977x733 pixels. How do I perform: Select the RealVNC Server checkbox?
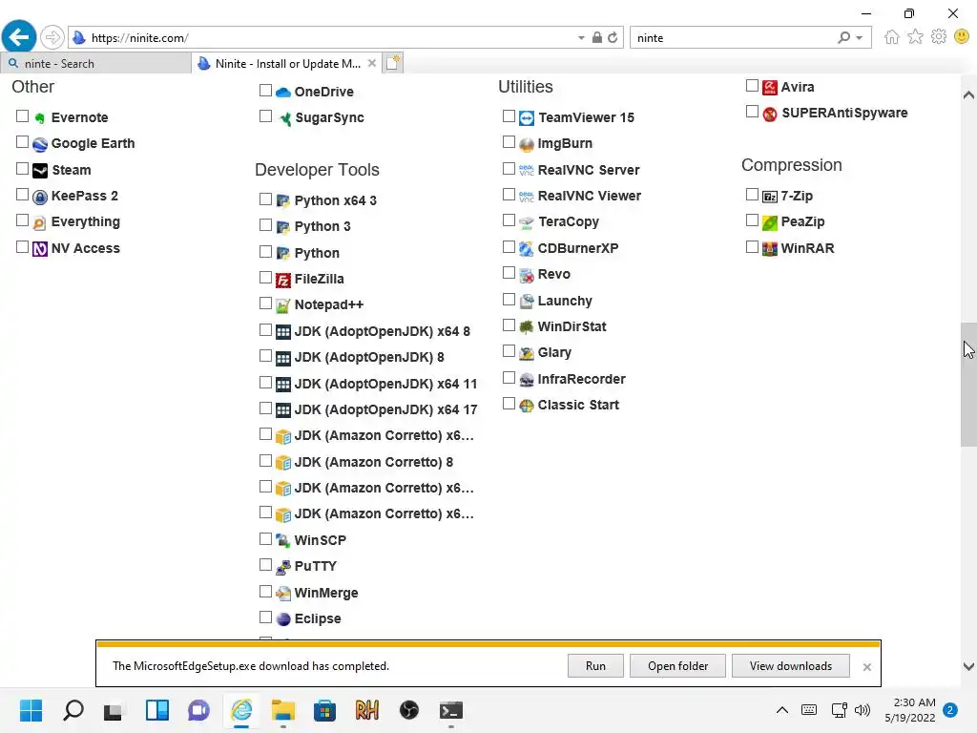coord(509,168)
